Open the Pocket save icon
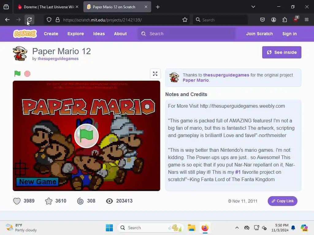The width and height of the screenshot is (314, 235). pos(262,20)
